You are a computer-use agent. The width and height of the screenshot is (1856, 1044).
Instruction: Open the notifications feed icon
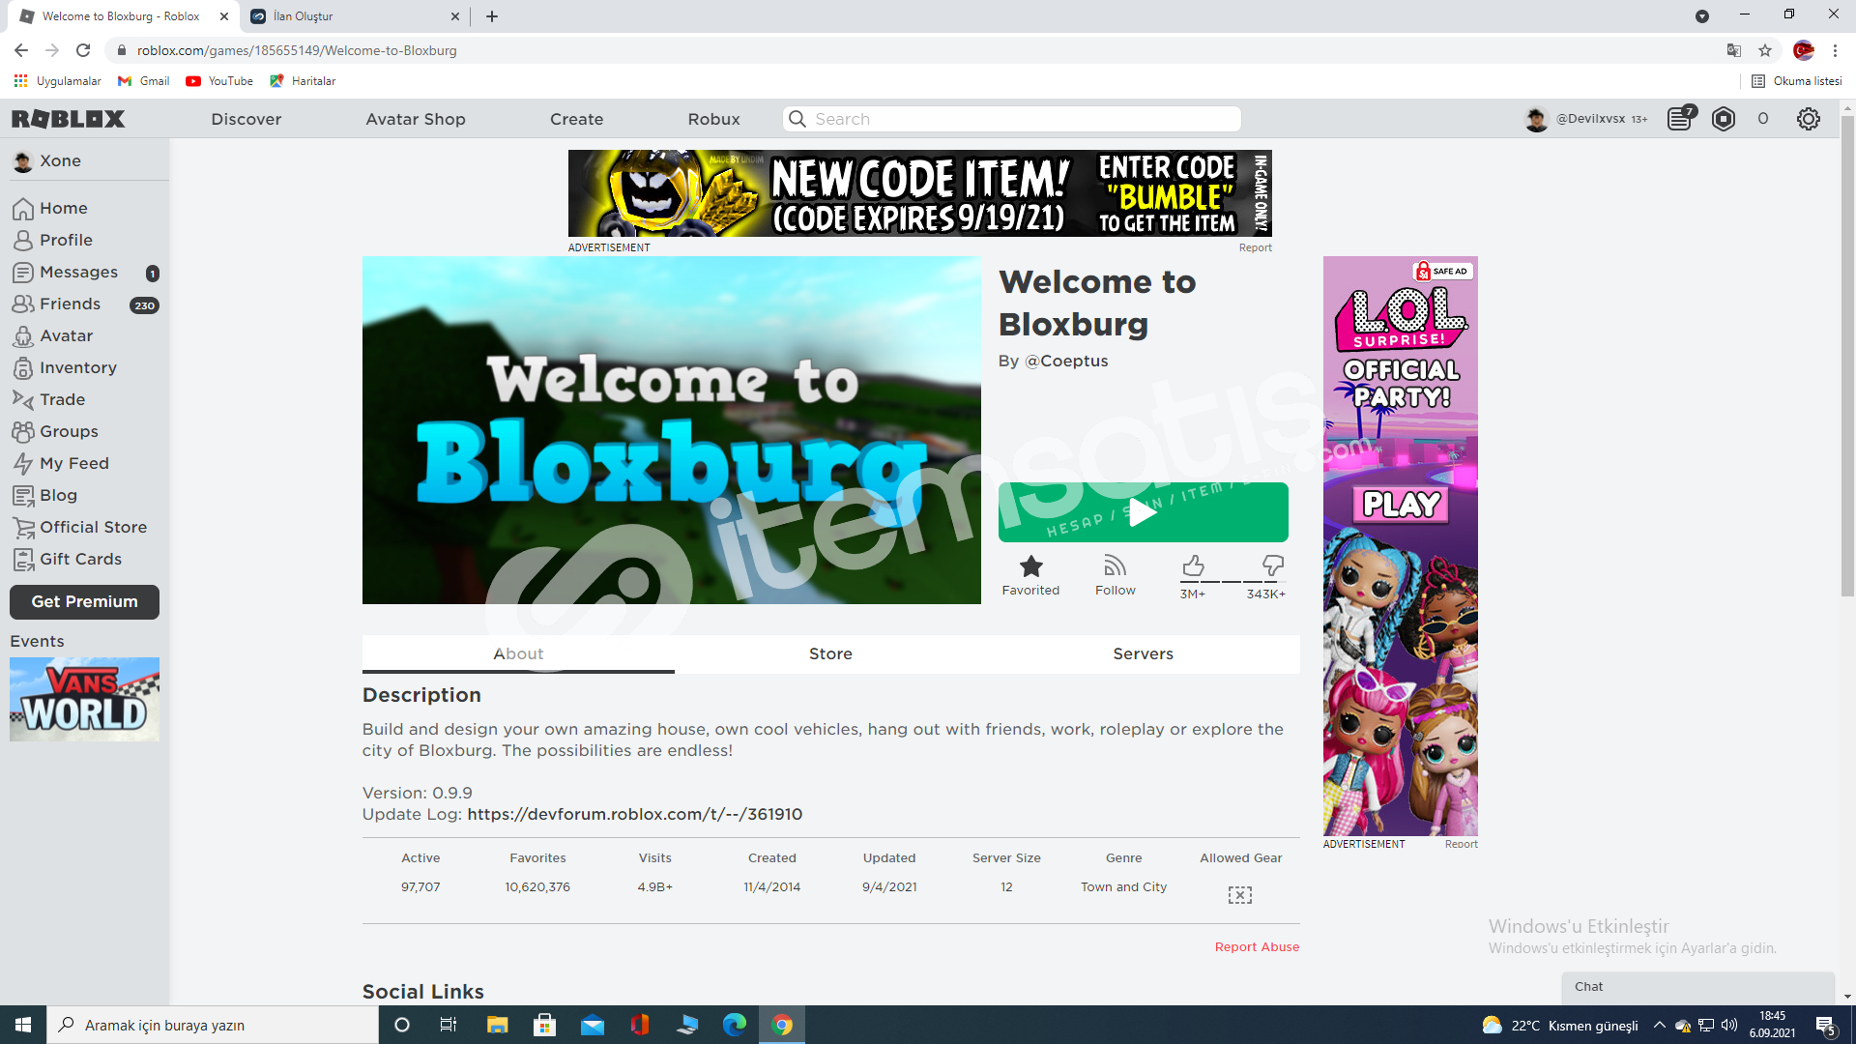point(1681,118)
